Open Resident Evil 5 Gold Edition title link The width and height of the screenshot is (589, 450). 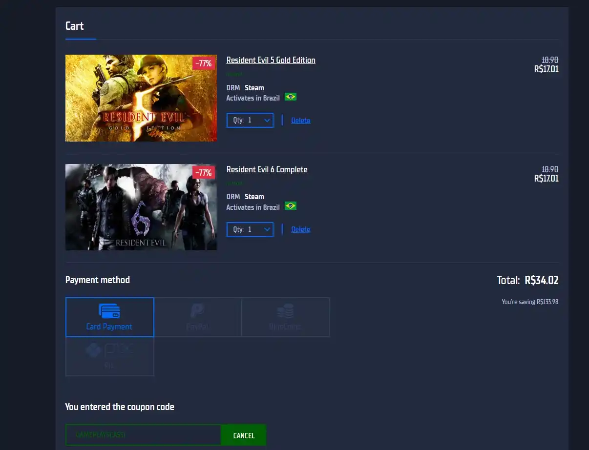click(x=271, y=60)
